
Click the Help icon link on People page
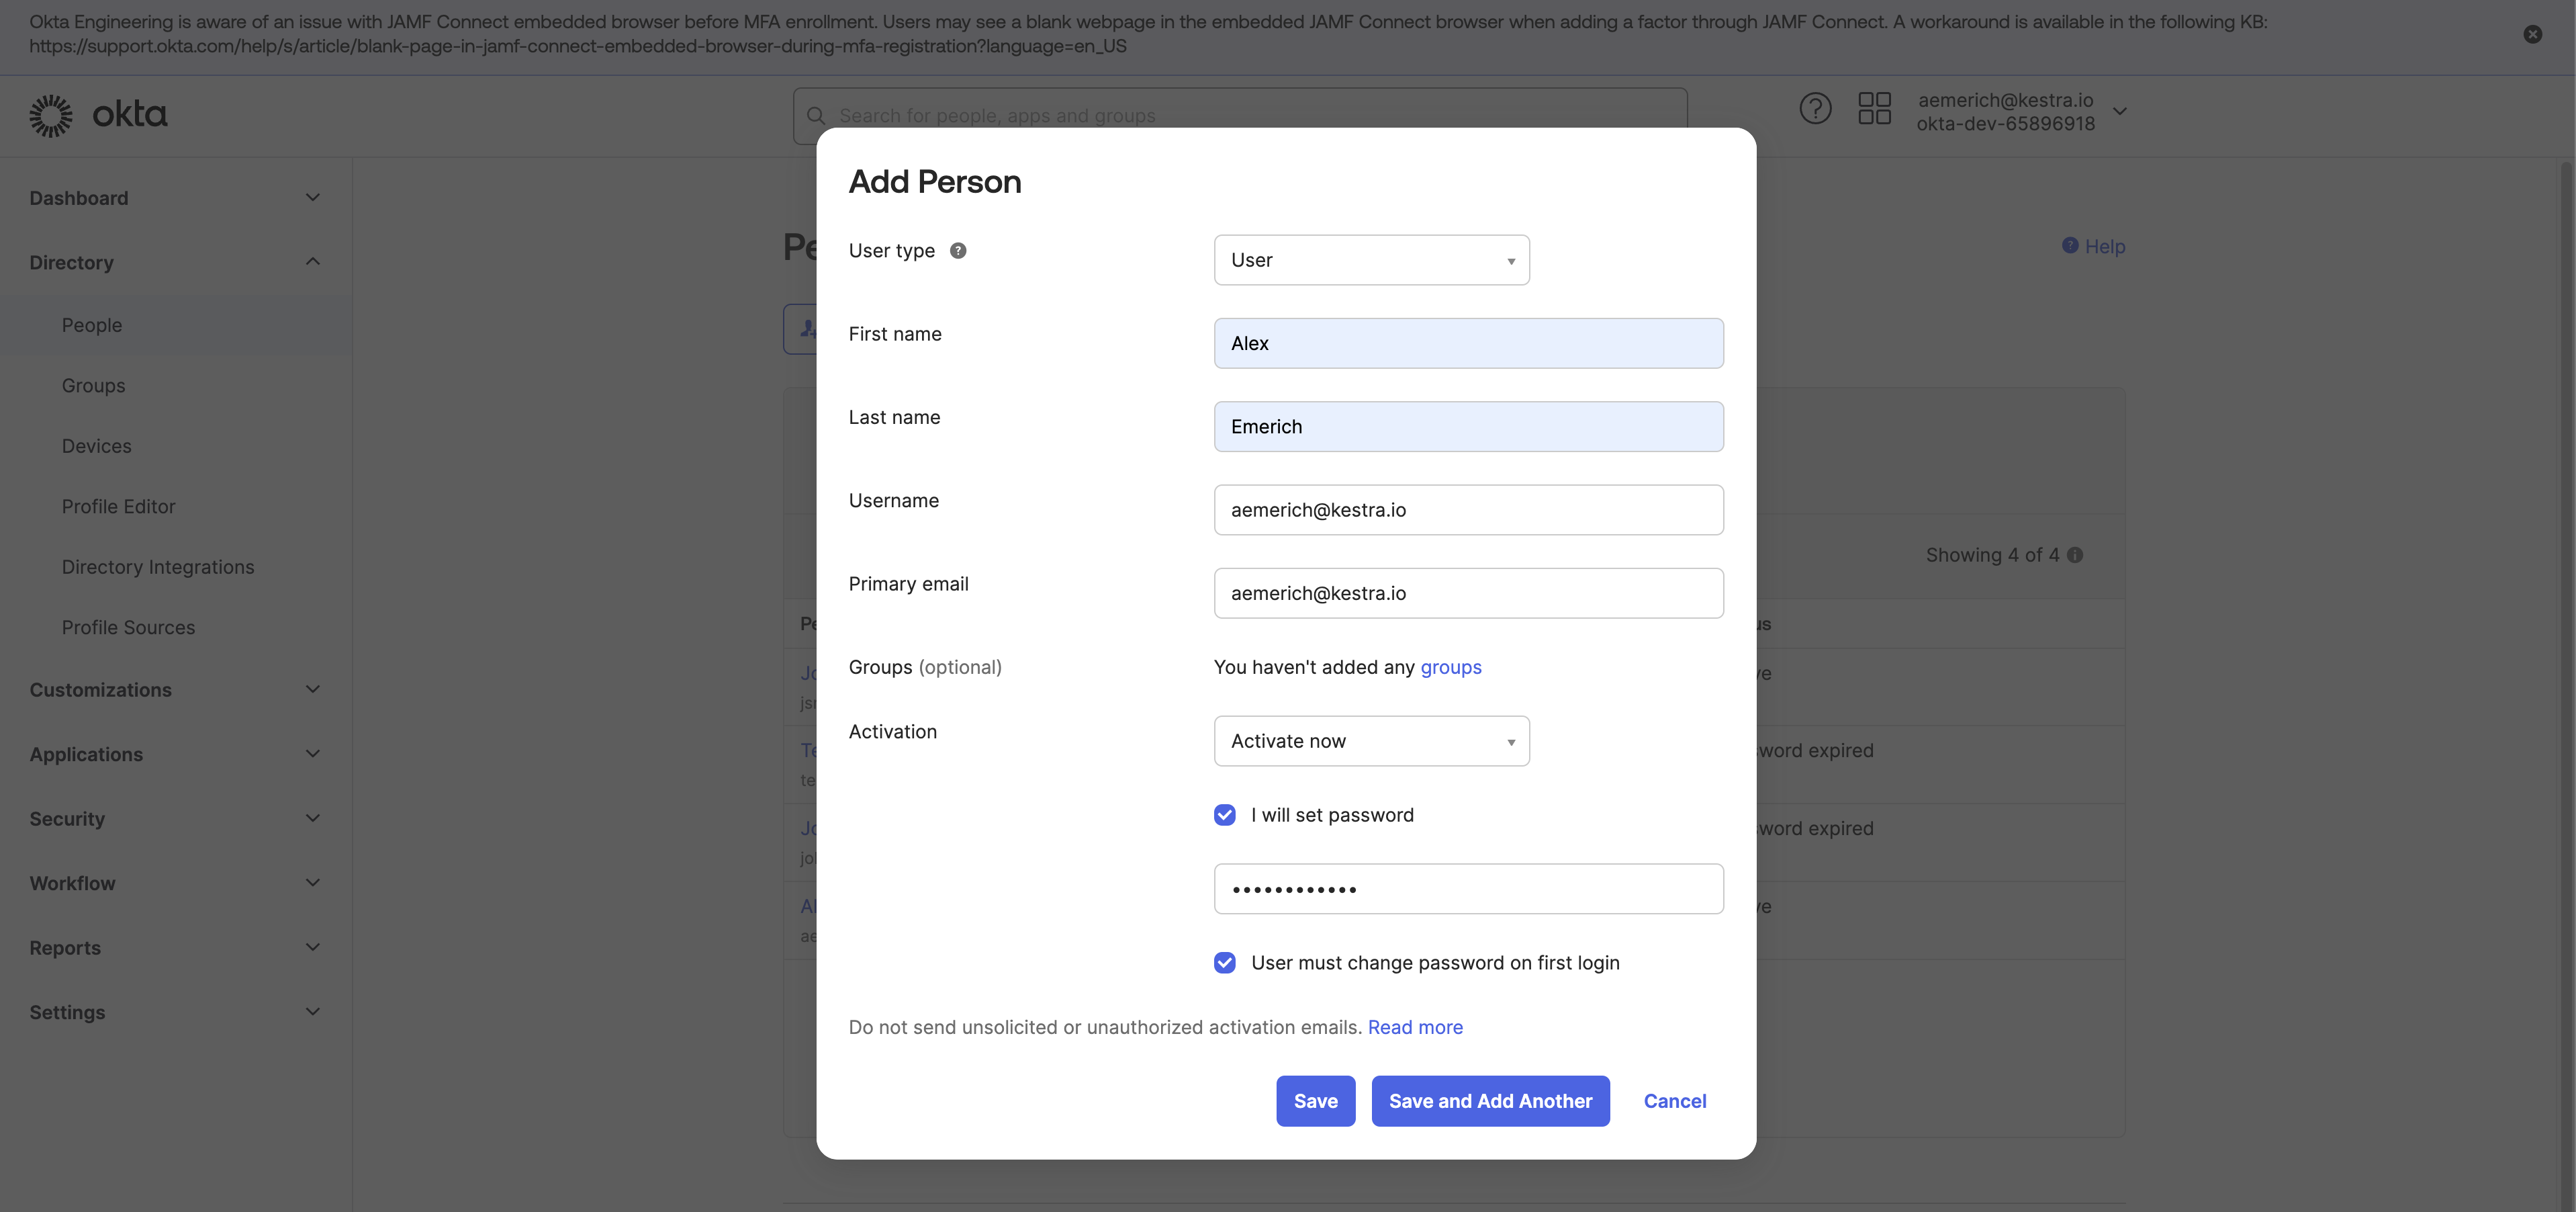pyautogui.click(x=2070, y=246)
